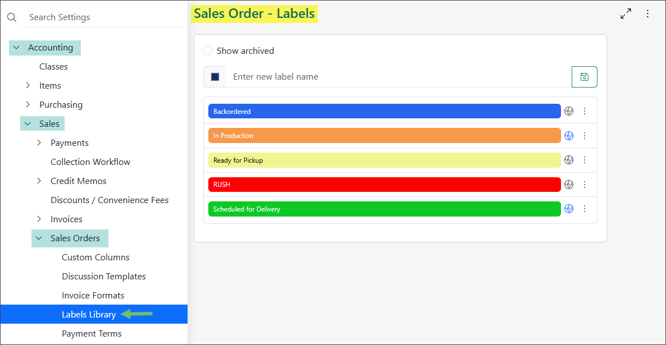Toggle globe icon for Backordered label
The height and width of the screenshot is (345, 666).
click(569, 111)
